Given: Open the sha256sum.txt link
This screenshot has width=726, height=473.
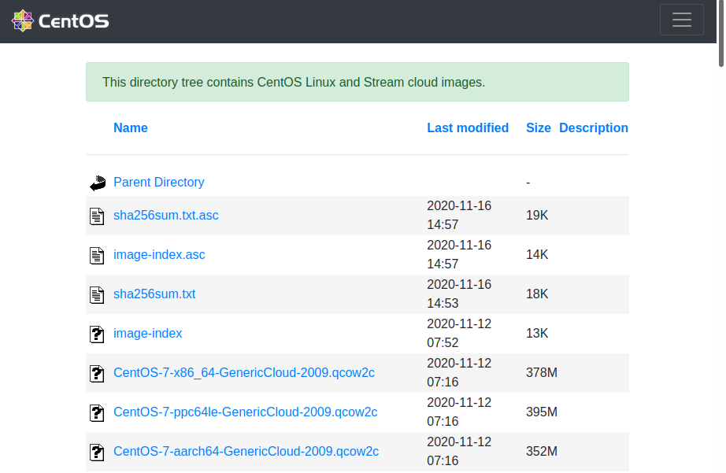Looking at the screenshot, I should pos(154,294).
